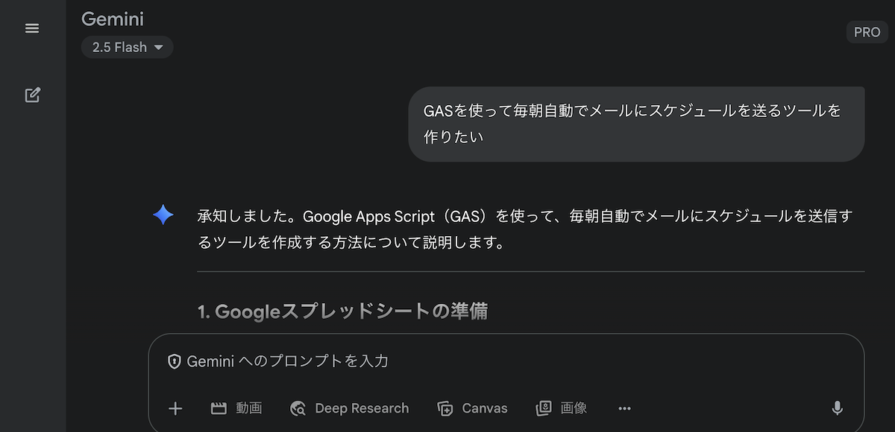Viewport: 895px width, 432px height.
Task: Select the Deep Research text label
Action: pos(362,408)
